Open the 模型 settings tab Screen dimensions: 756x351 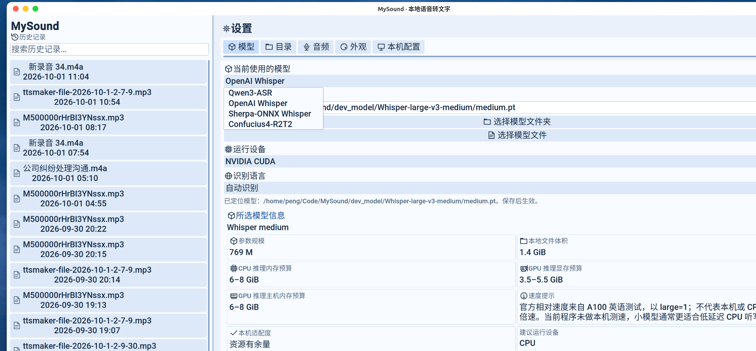241,47
